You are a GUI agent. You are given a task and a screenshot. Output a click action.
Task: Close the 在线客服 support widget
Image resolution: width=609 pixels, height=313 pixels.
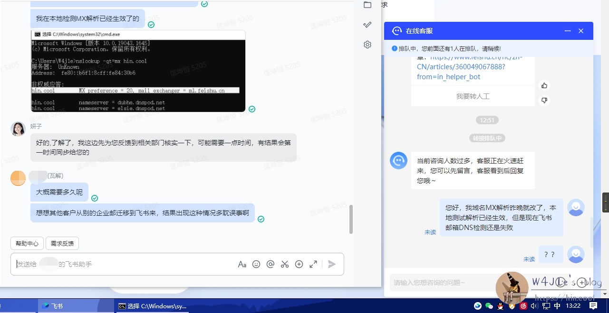click(580, 31)
